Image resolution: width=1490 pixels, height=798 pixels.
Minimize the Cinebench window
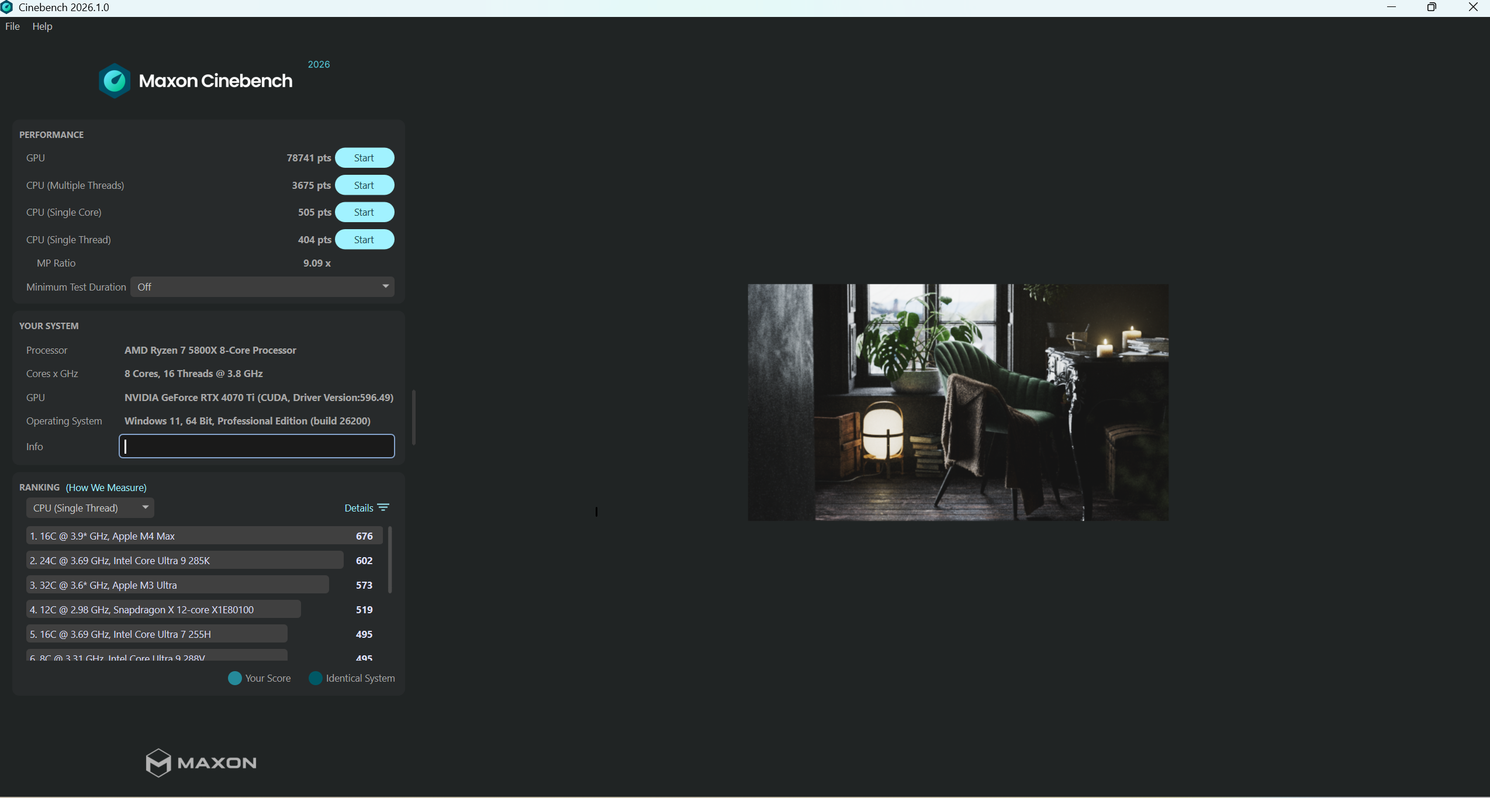(x=1391, y=8)
